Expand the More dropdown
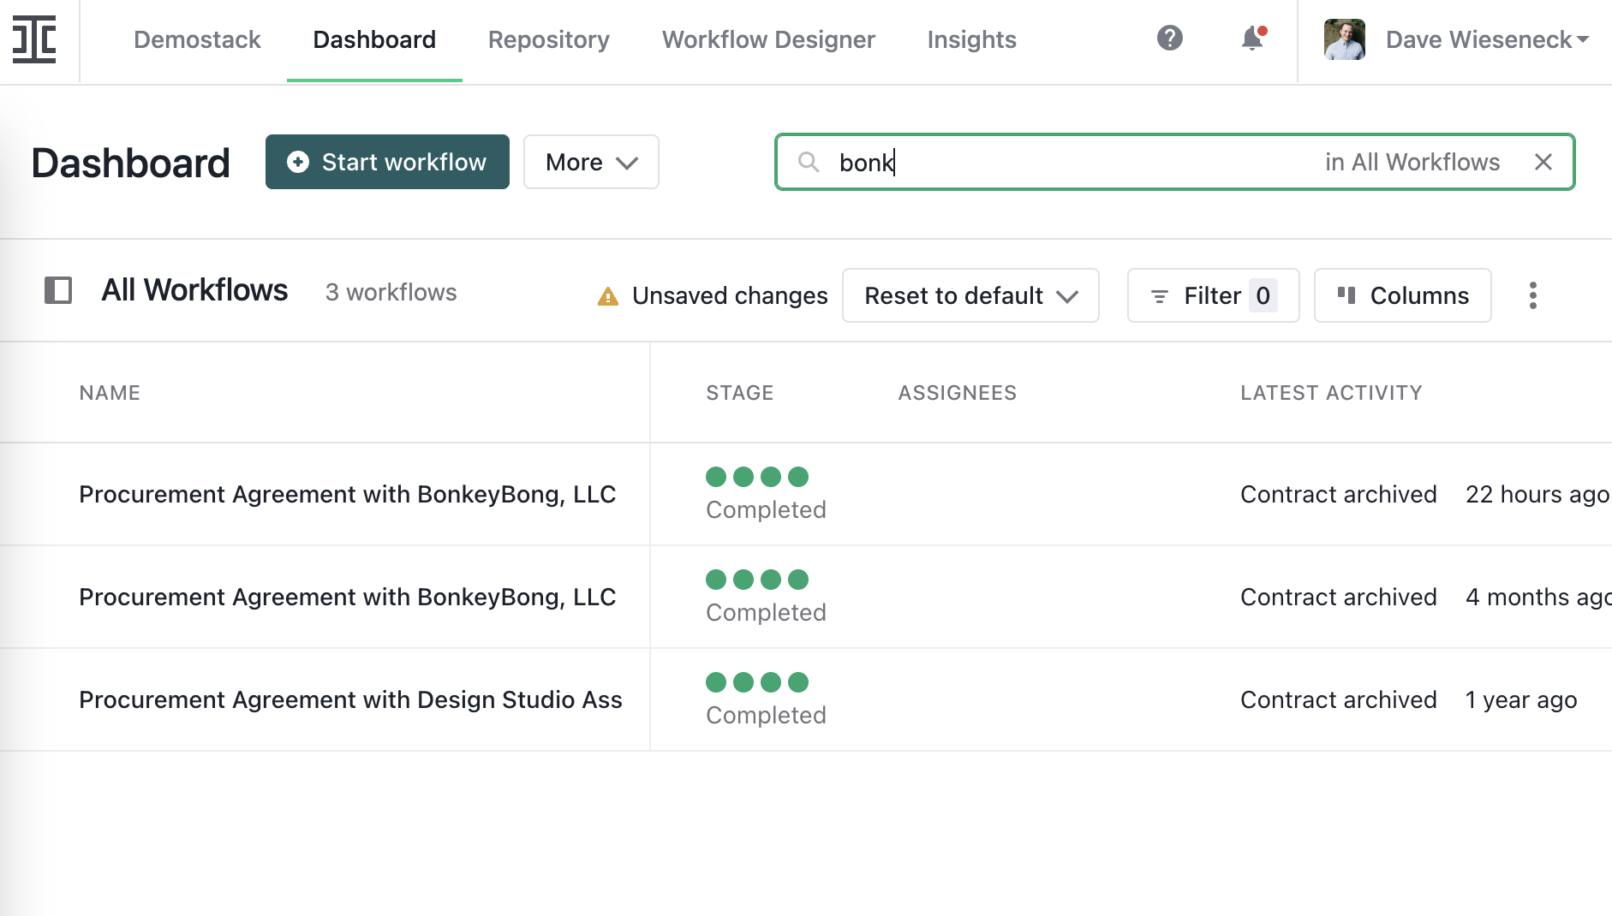The image size is (1612, 916). coord(591,162)
